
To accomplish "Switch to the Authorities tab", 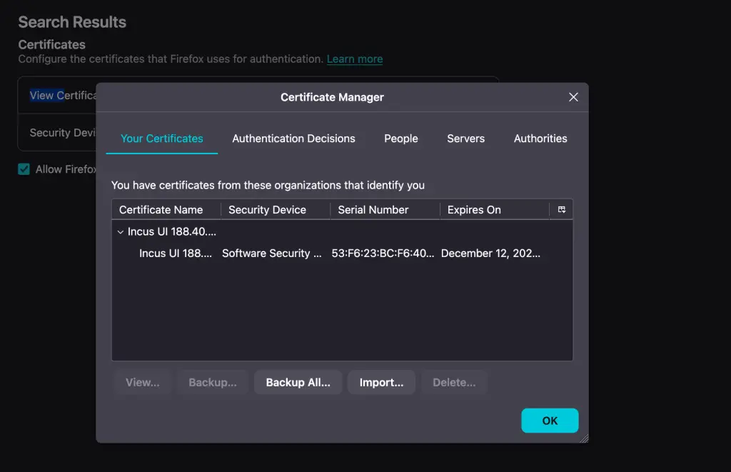I will (540, 139).
